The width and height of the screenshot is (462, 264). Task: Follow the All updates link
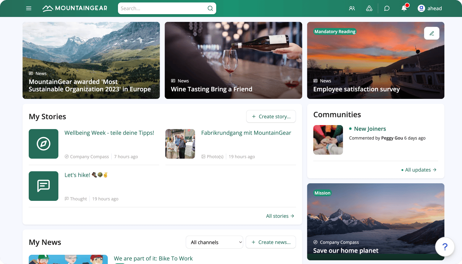(419, 170)
